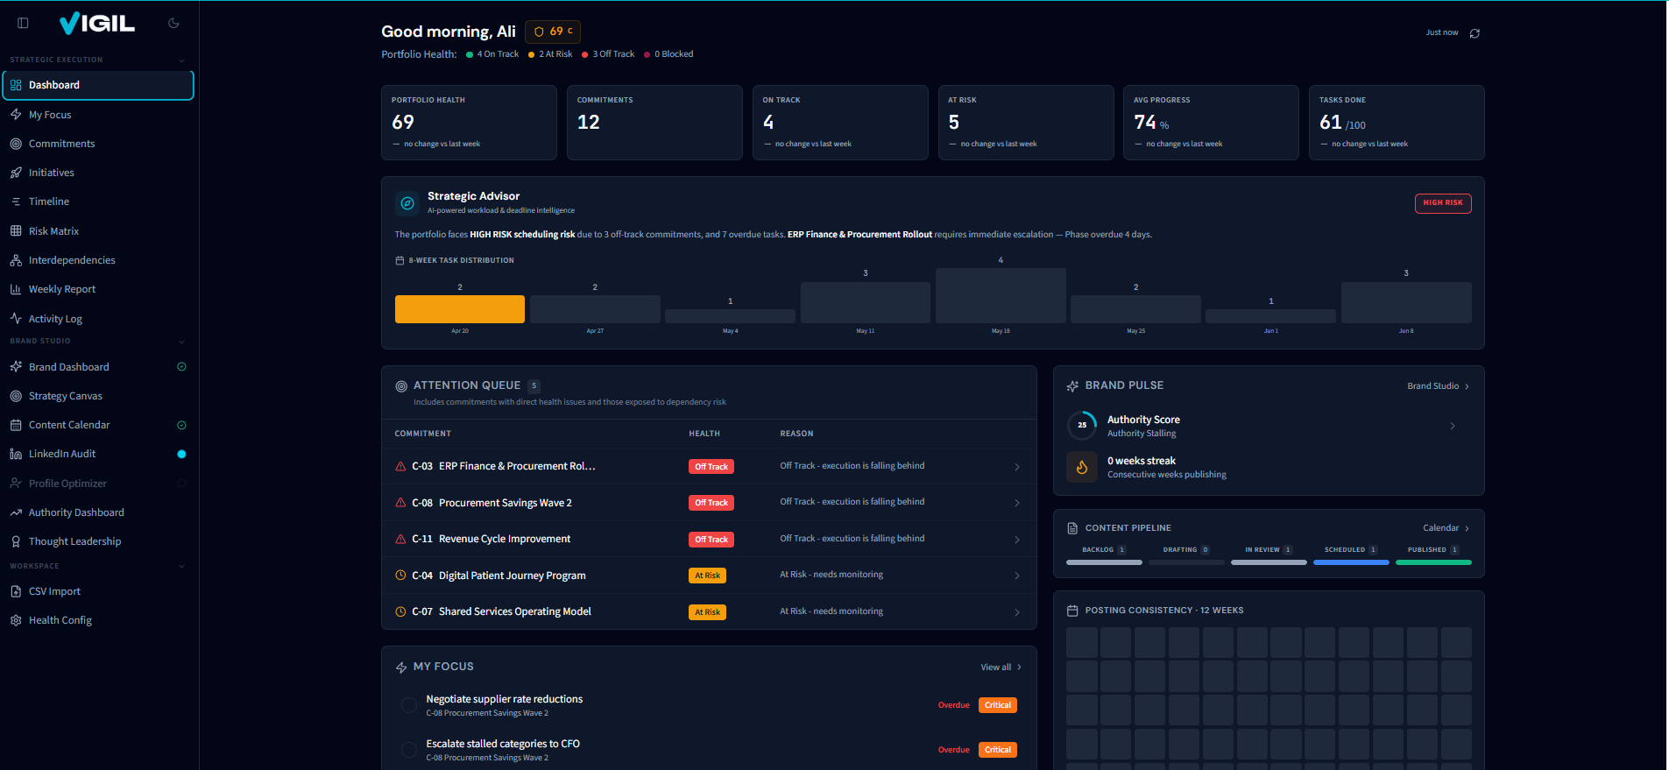
Task: Open the Tasks Done card
Action: click(1397, 123)
